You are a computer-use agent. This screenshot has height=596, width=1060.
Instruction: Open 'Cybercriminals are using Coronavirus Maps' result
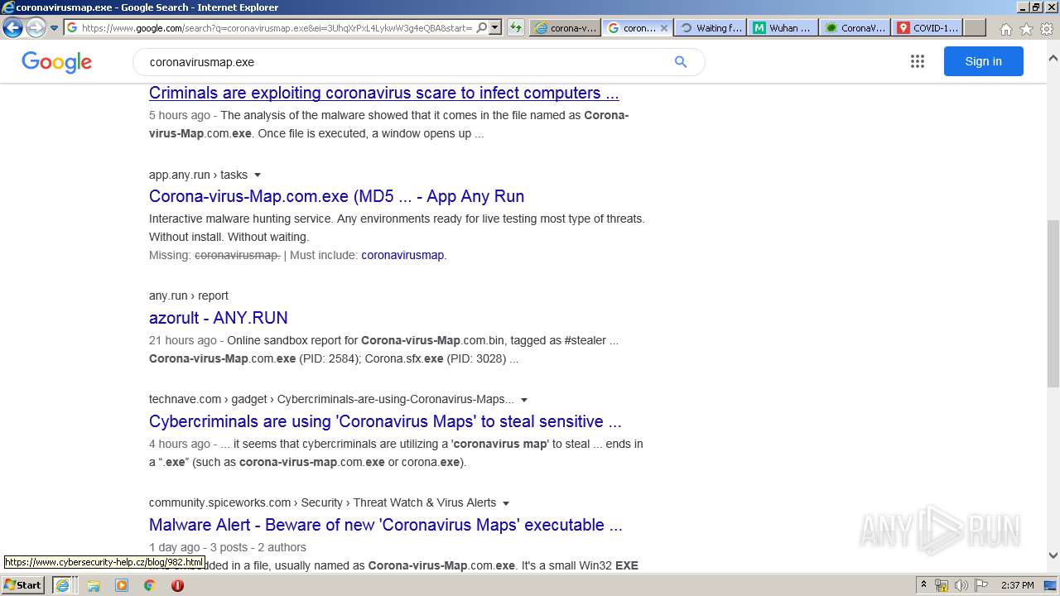point(385,421)
